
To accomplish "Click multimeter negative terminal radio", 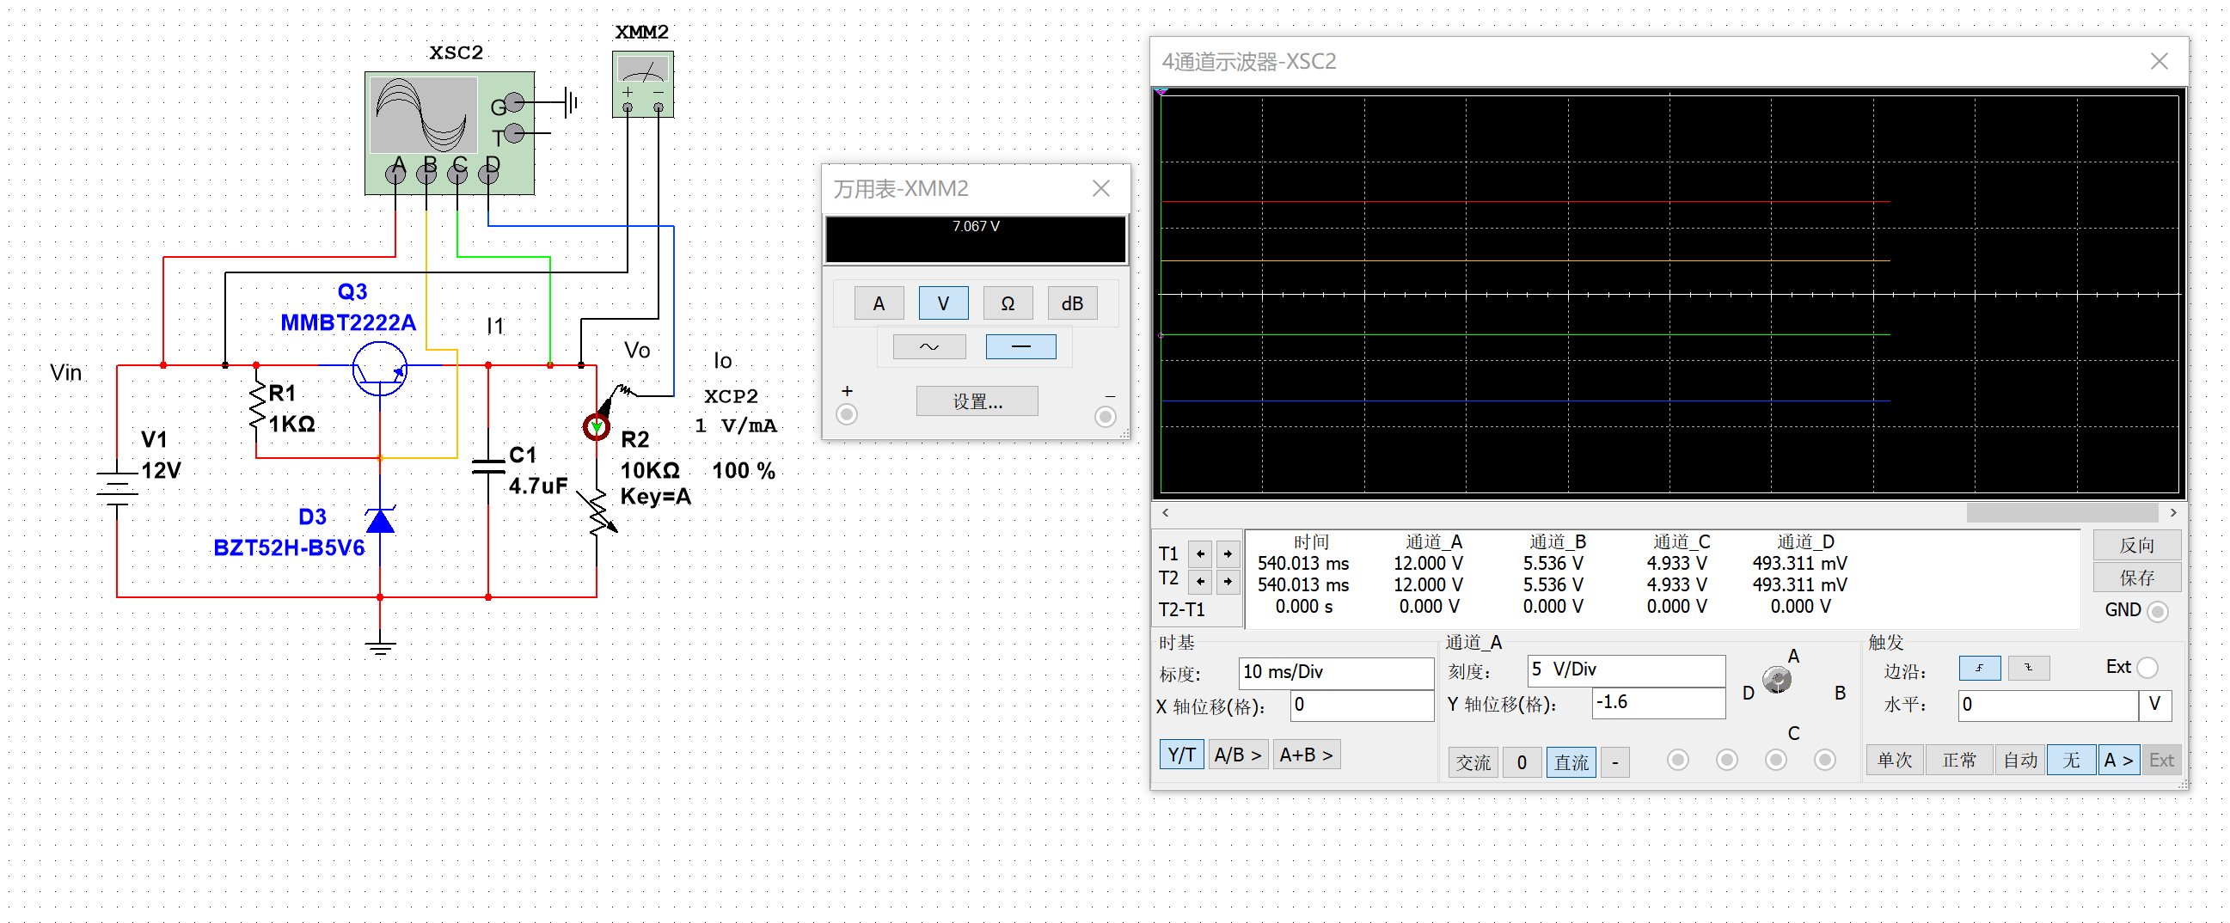I will click(x=1106, y=417).
